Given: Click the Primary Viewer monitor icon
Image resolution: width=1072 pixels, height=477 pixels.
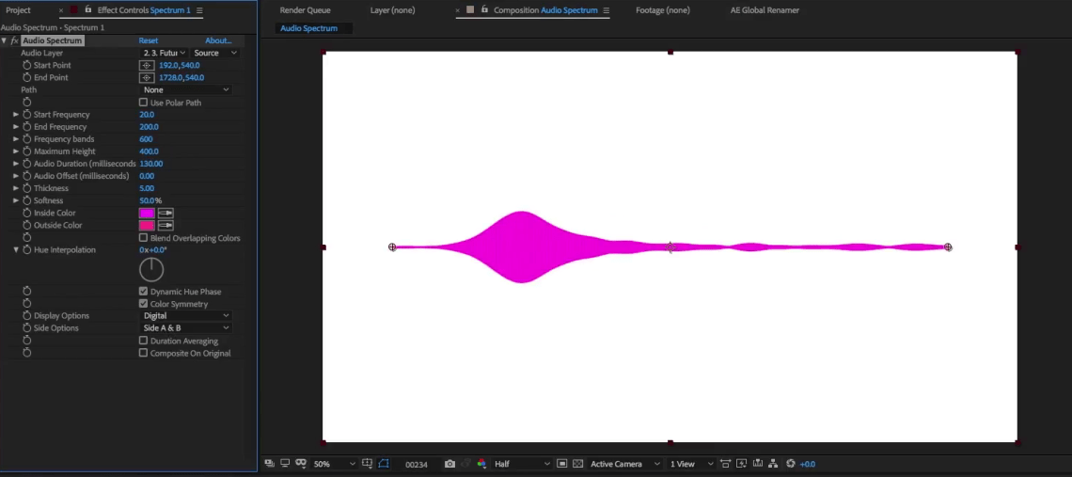Looking at the screenshot, I should point(285,464).
